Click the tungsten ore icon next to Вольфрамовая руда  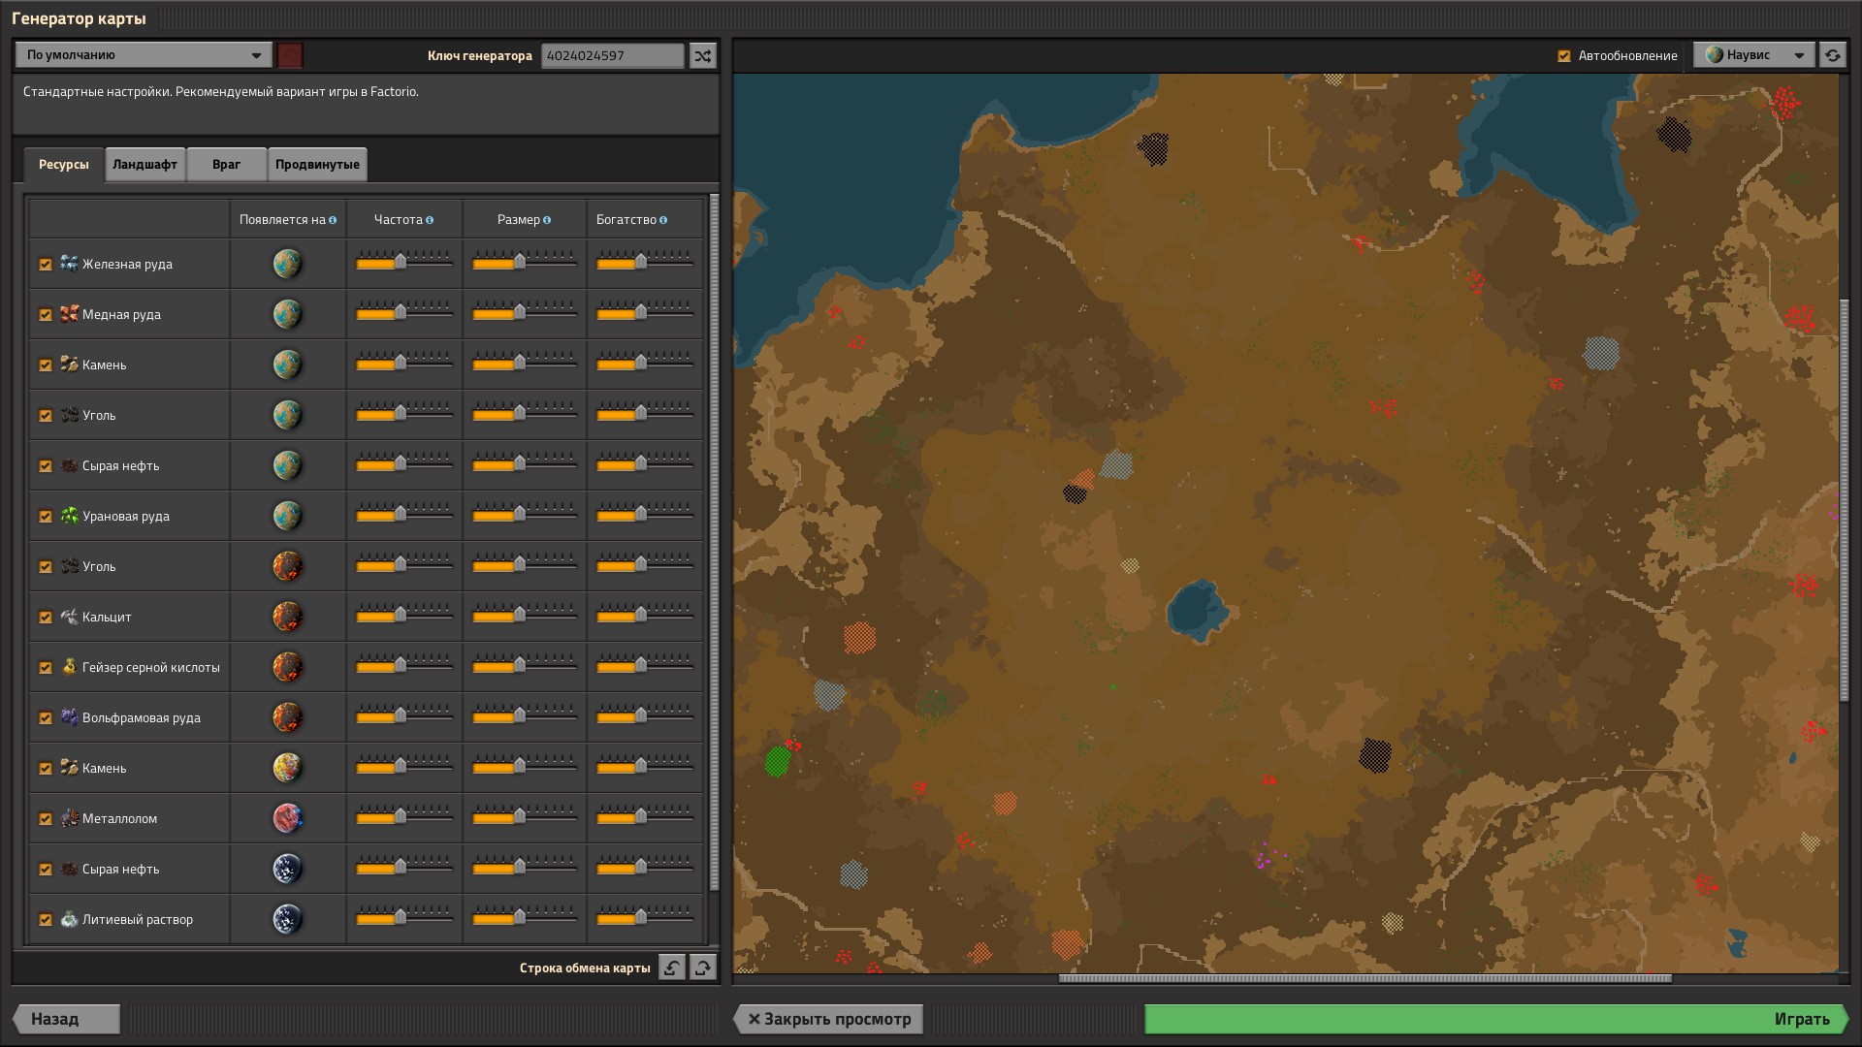point(69,716)
